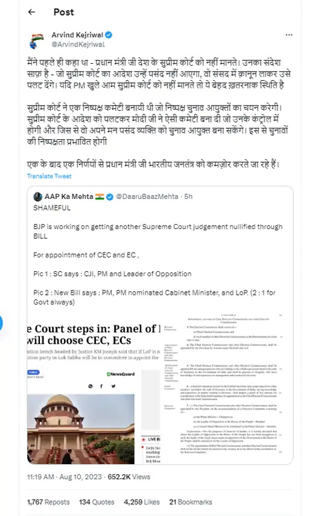Viewport: 309px width, 516px height.
Task: Open the @ArvindKejriwal handle link
Action: click(78, 45)
